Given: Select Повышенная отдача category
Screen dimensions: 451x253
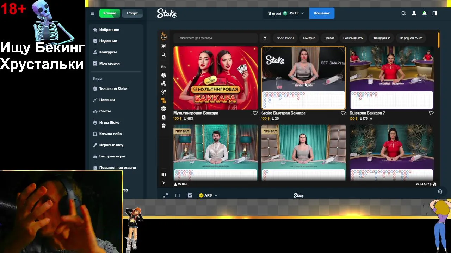Looking at the screenshot, I should (116, 168).
